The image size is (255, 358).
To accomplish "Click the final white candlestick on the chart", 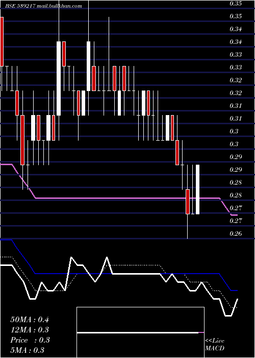I will (198, 189).
